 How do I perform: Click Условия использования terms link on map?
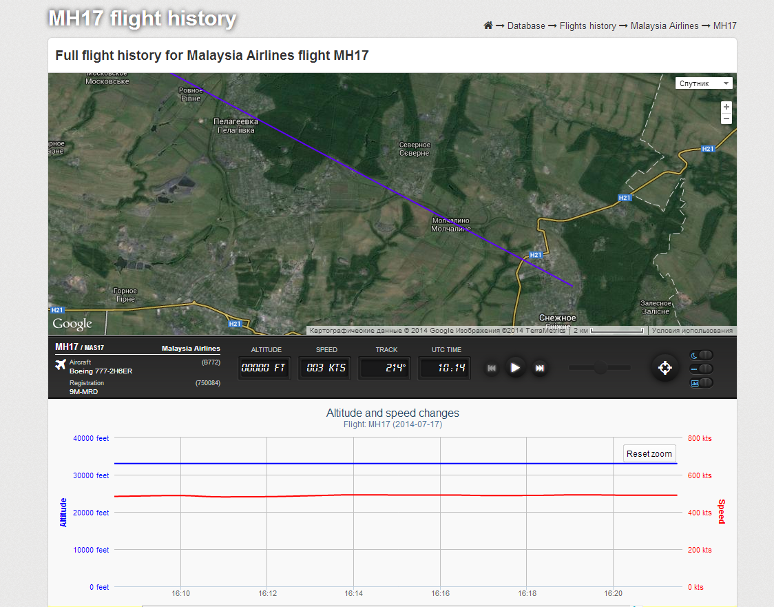tap(692, 331)
